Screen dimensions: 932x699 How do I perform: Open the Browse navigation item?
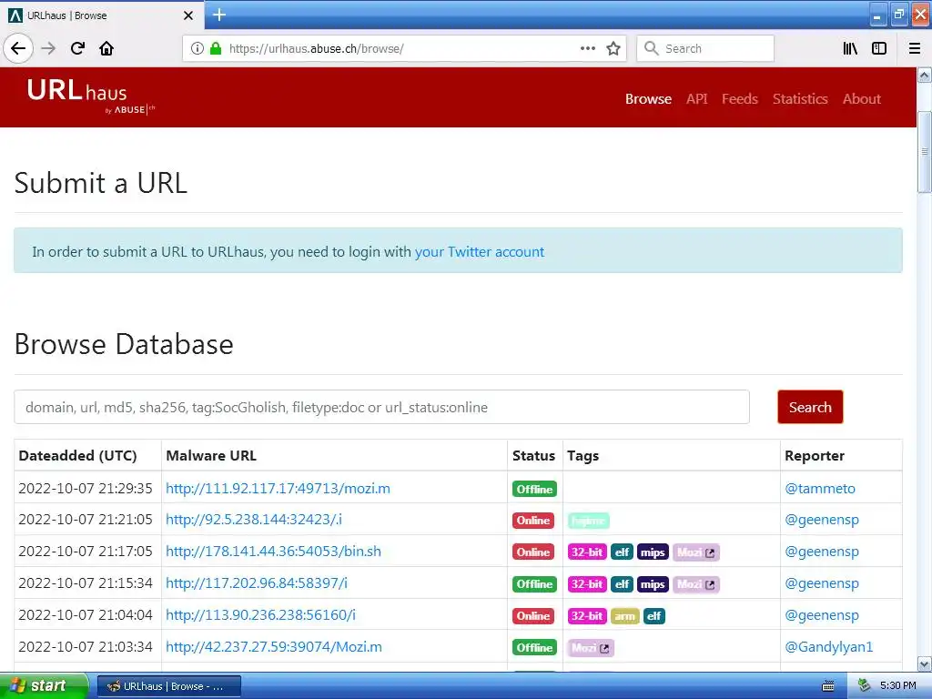648,98
